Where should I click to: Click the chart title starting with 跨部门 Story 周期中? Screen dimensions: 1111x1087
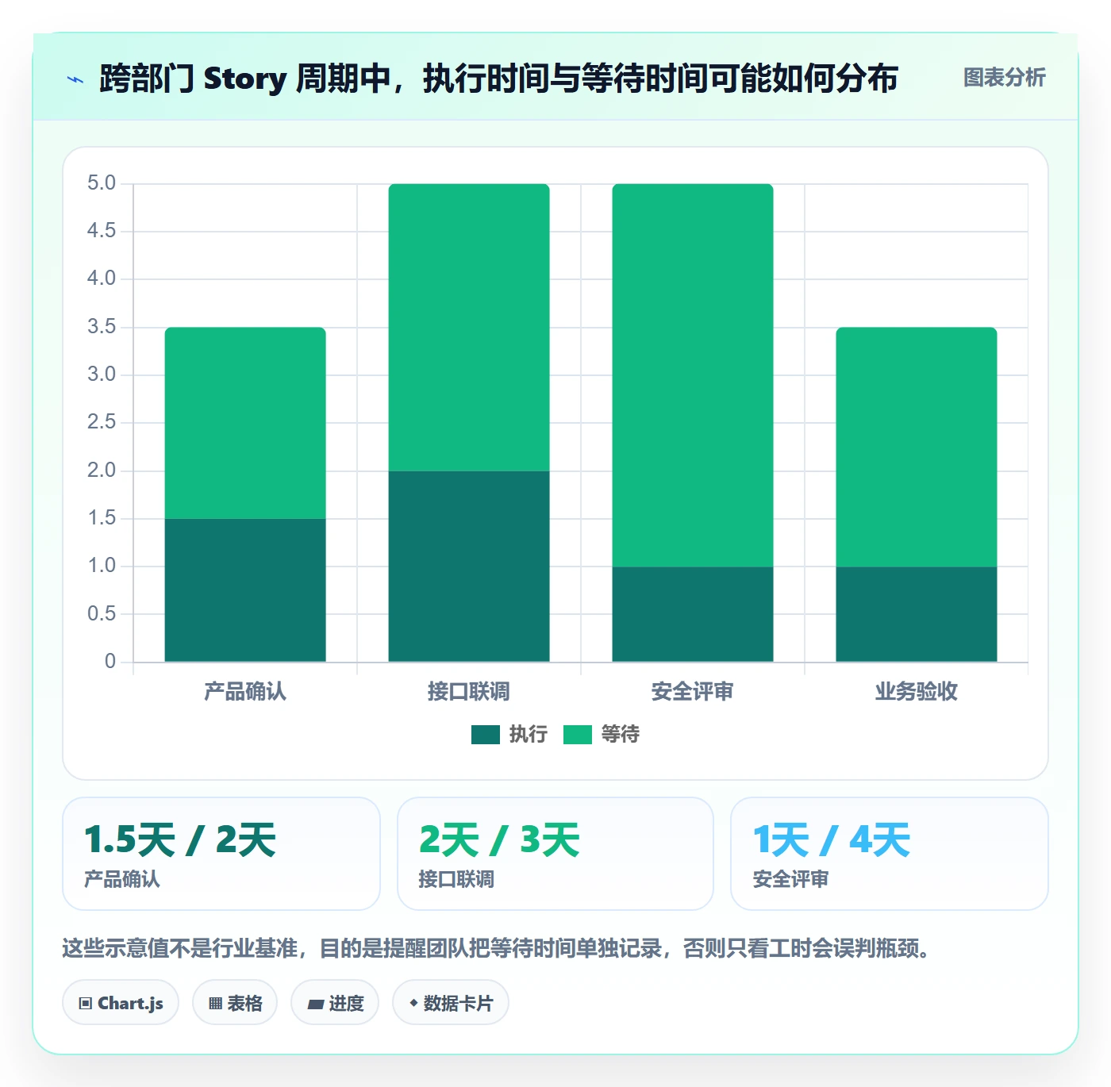pos(498,79)
